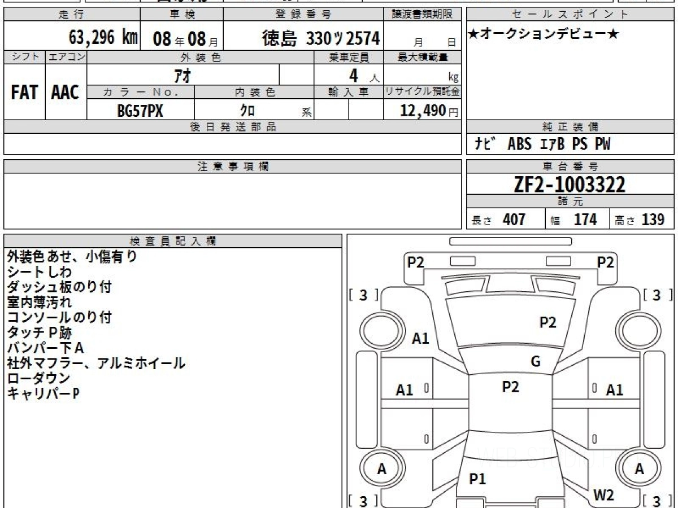Image resolution: width=678 pixels, height=508 pixels.
Task: Click the セールスポイント header
Action: coord(570,15)
